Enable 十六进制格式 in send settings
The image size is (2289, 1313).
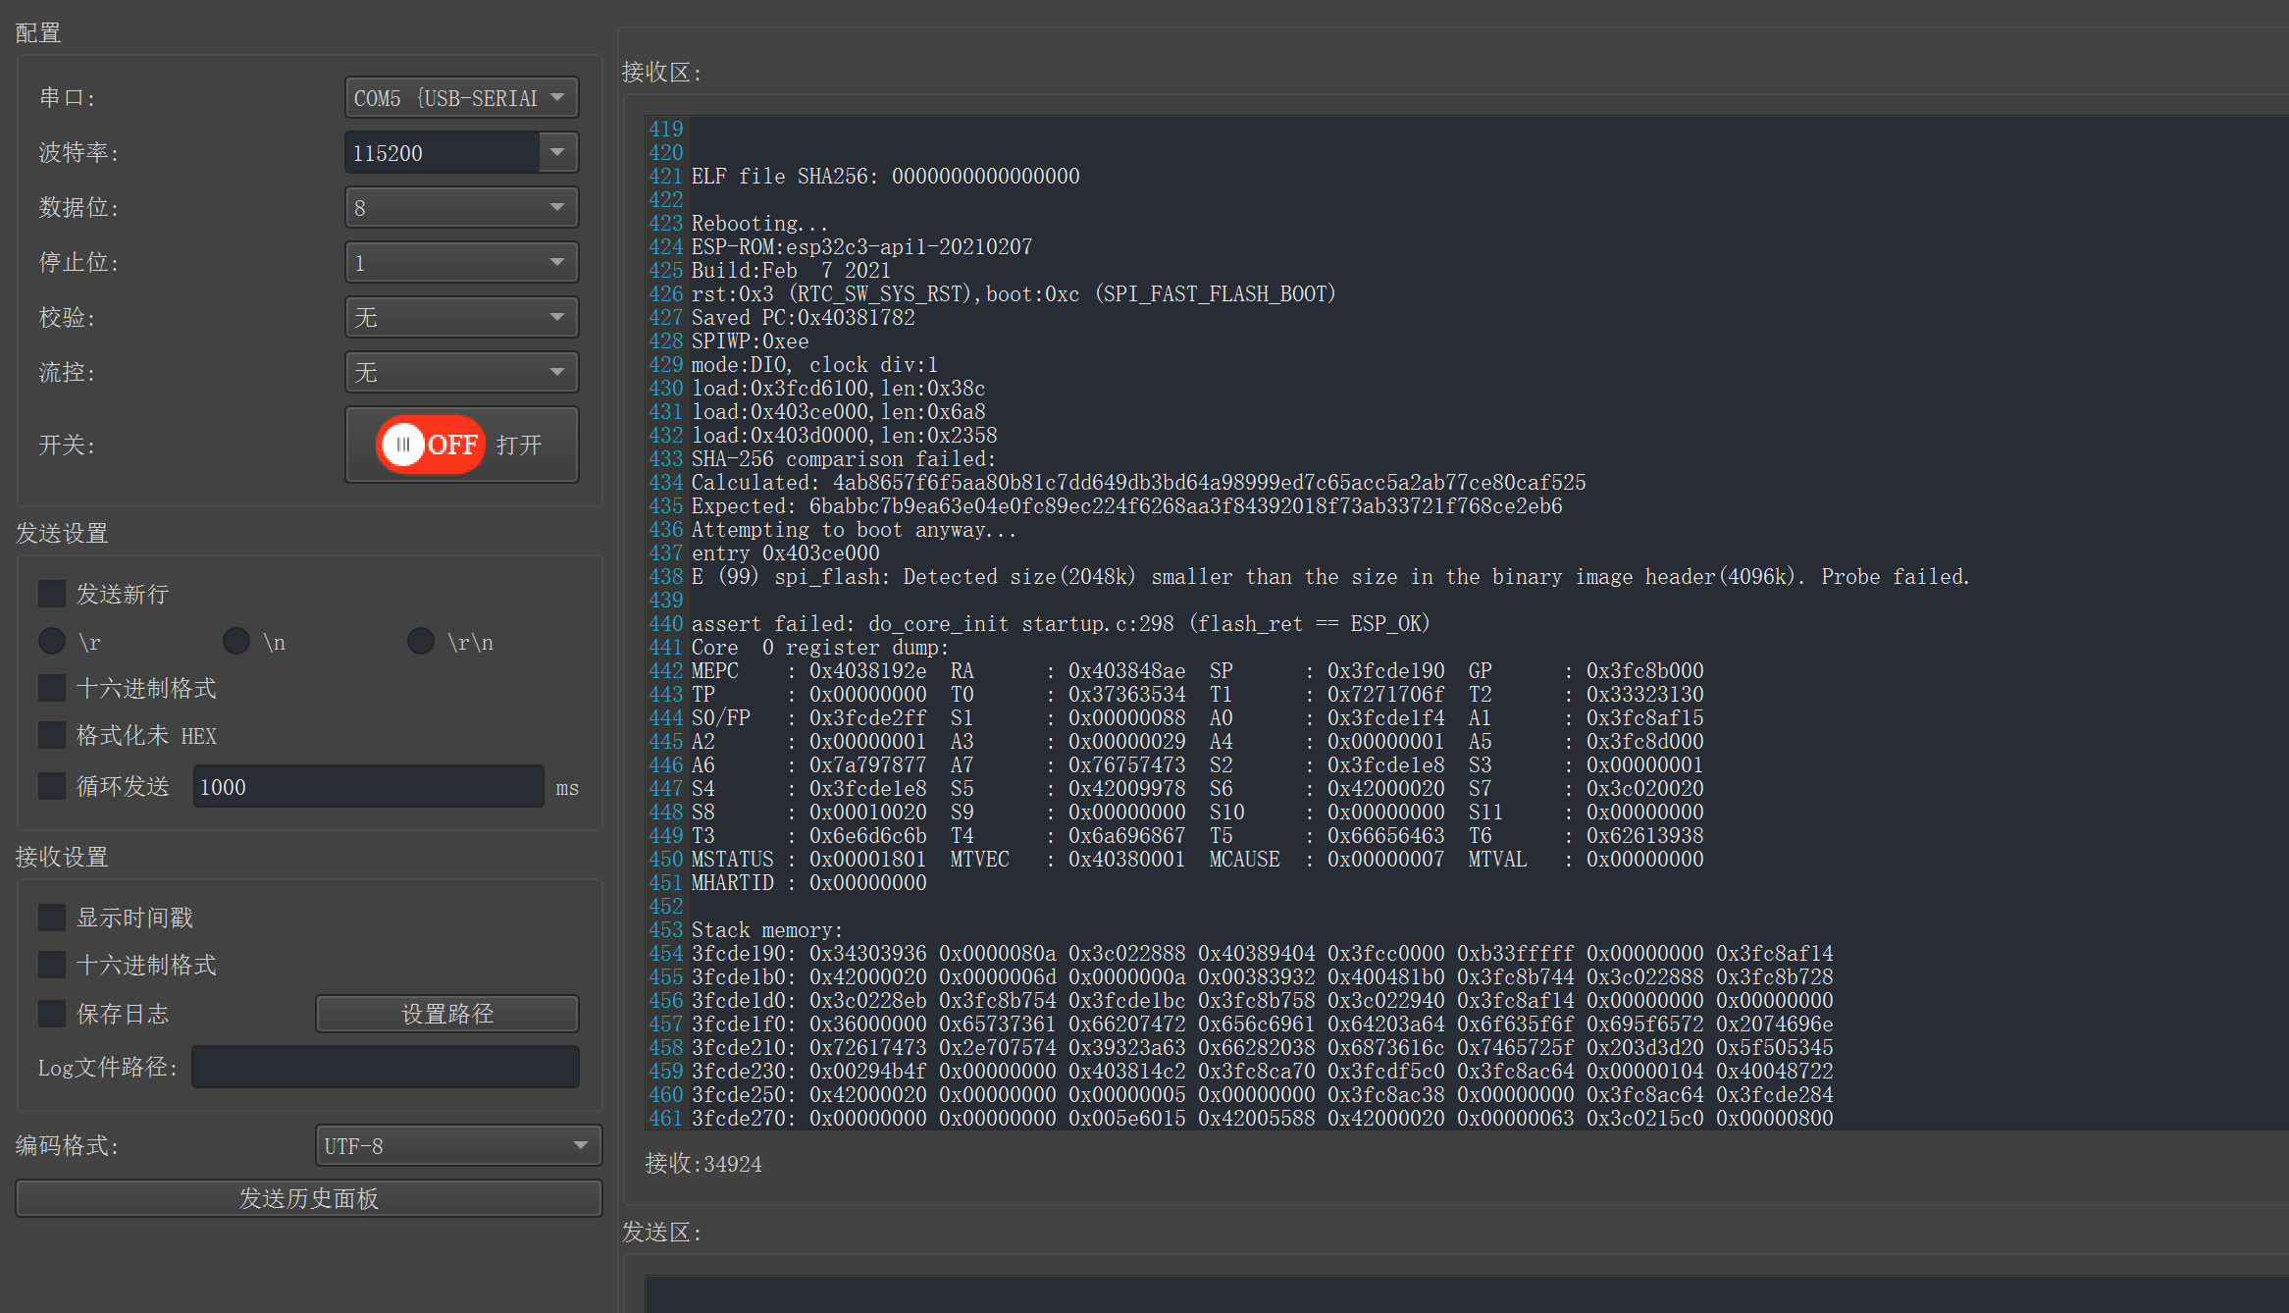(x=52, y=687)
